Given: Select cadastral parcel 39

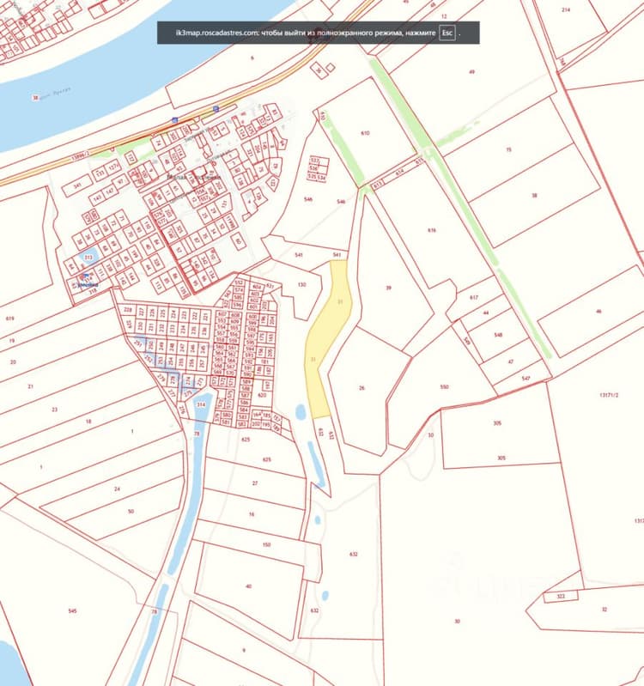Looking at the screenshot, I should click(x=389, y=288).
